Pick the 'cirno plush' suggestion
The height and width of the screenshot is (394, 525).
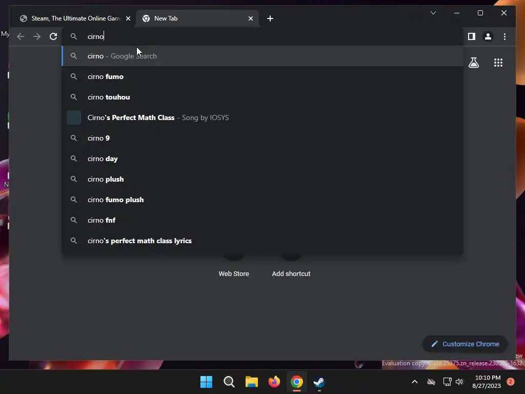click(x=263, y=179)
